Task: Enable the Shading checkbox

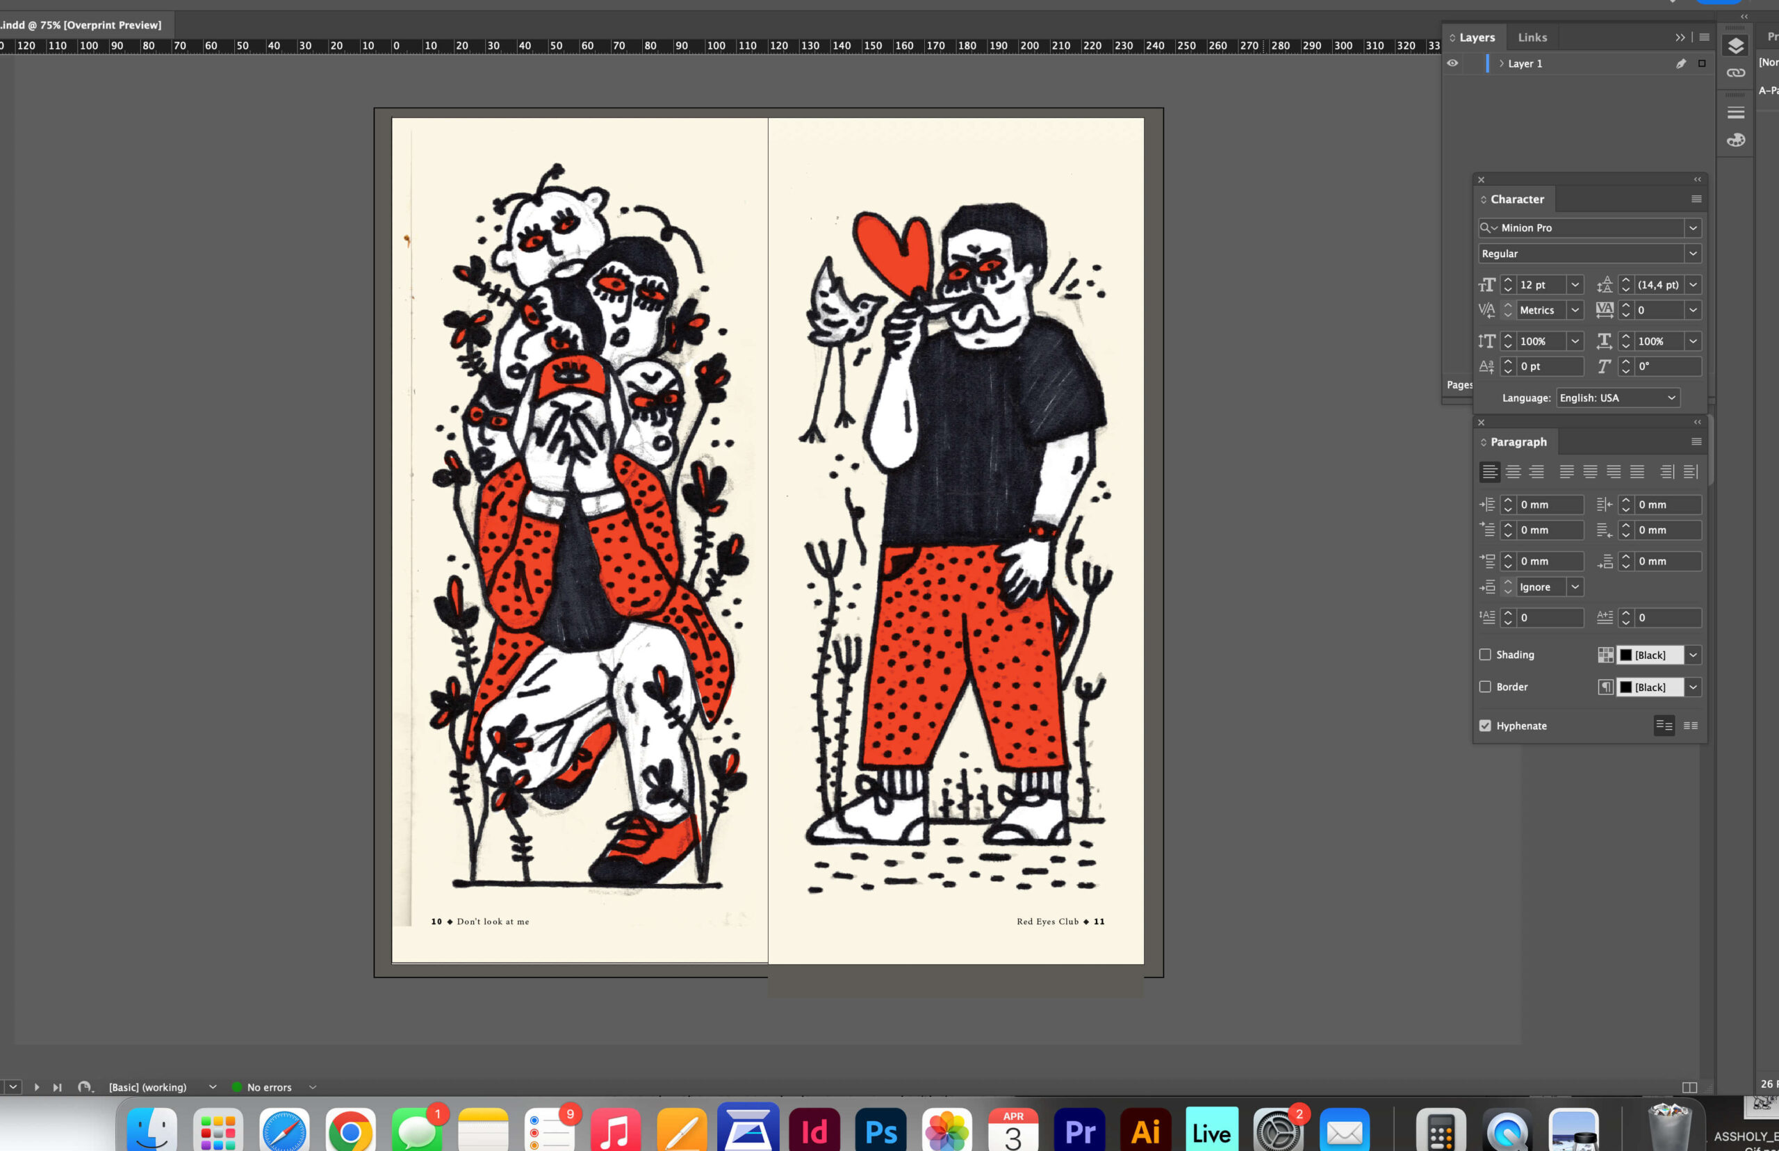Action: [x=1485, y=655]
